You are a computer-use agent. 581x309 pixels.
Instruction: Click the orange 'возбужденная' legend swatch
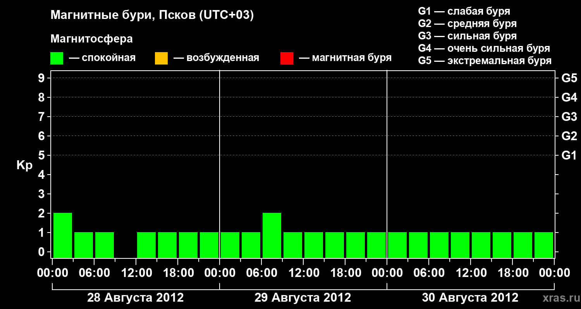[161, 58]
